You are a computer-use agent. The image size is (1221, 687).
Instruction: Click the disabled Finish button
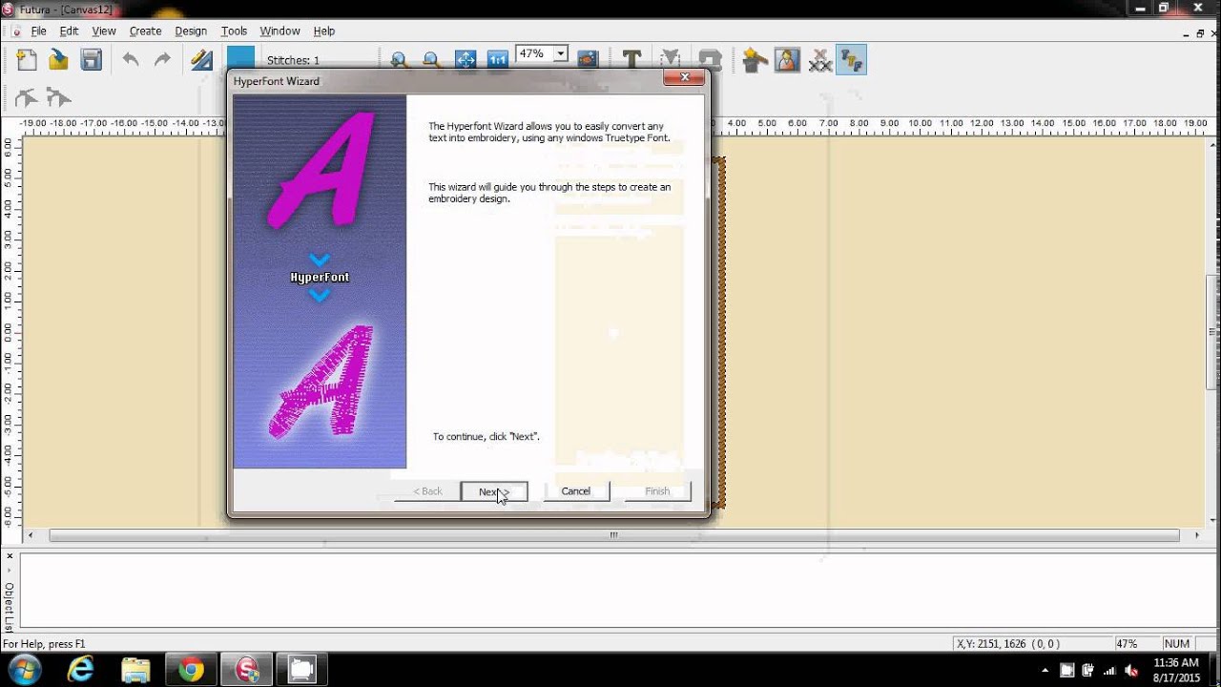point(657,491)
